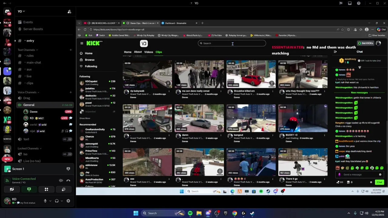Open 'rip babywalk' clip thumbnail
The width and height of the screenshot is (388, 218).
click(147, 74)
